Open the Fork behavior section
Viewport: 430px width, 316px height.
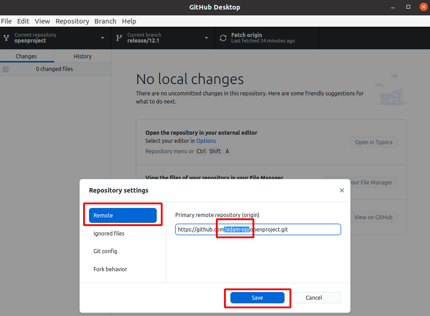110,269
